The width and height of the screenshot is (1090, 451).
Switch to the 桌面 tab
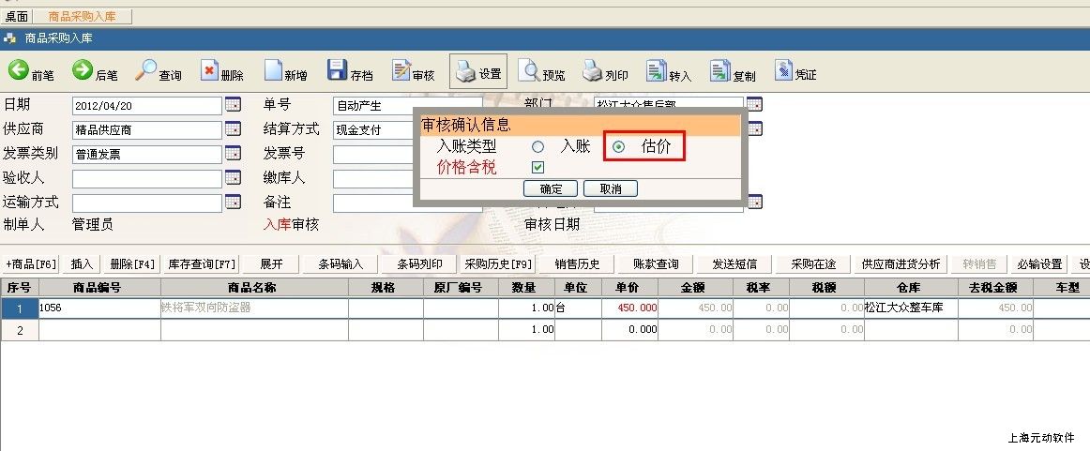click(16, 17)
